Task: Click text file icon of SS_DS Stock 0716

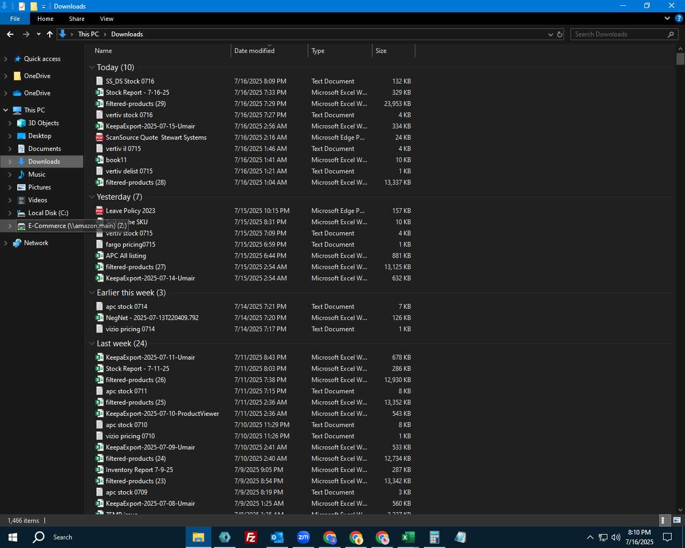Action: 100,81
